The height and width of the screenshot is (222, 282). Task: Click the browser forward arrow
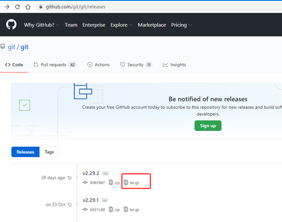tap(7, 7)
